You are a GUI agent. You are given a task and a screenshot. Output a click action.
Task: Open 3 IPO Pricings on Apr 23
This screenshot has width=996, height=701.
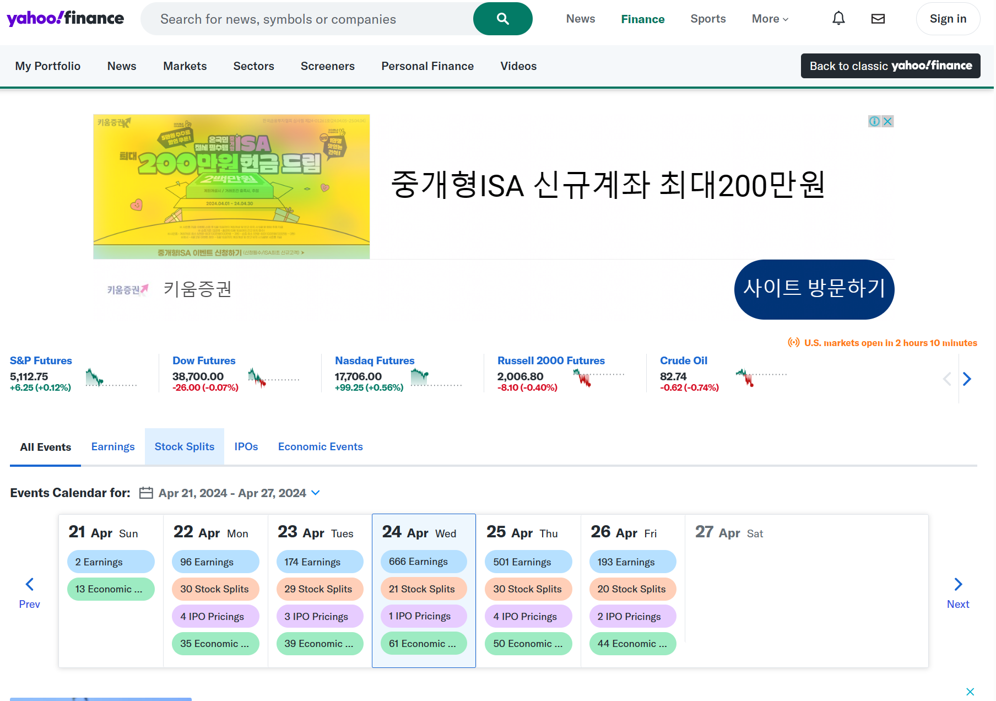(x=320, y=616)
